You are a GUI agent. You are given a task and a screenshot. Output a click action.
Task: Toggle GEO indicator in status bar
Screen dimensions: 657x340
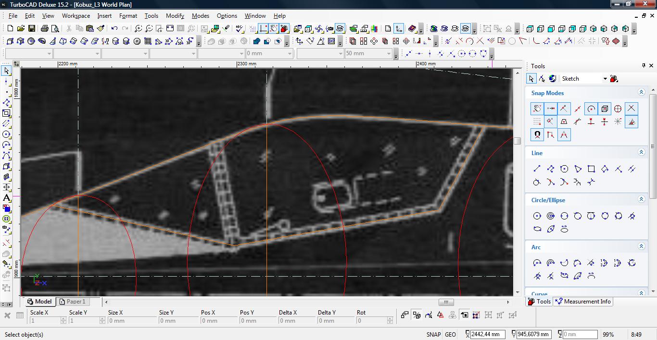[x=451, y=334]
